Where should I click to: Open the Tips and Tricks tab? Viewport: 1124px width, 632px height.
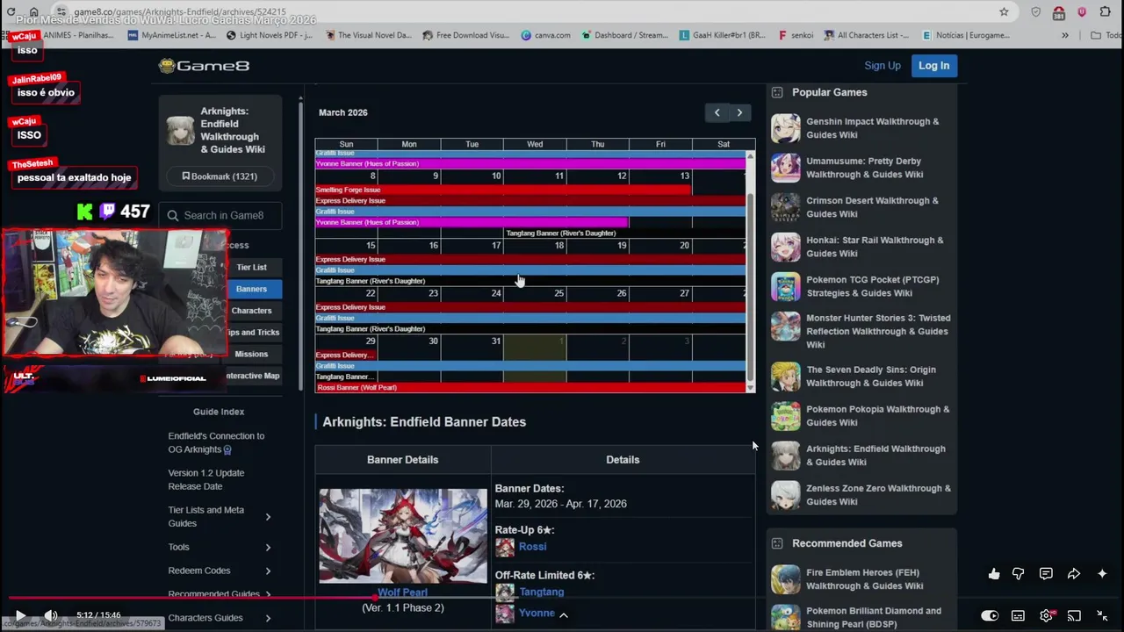coord(253,332)
